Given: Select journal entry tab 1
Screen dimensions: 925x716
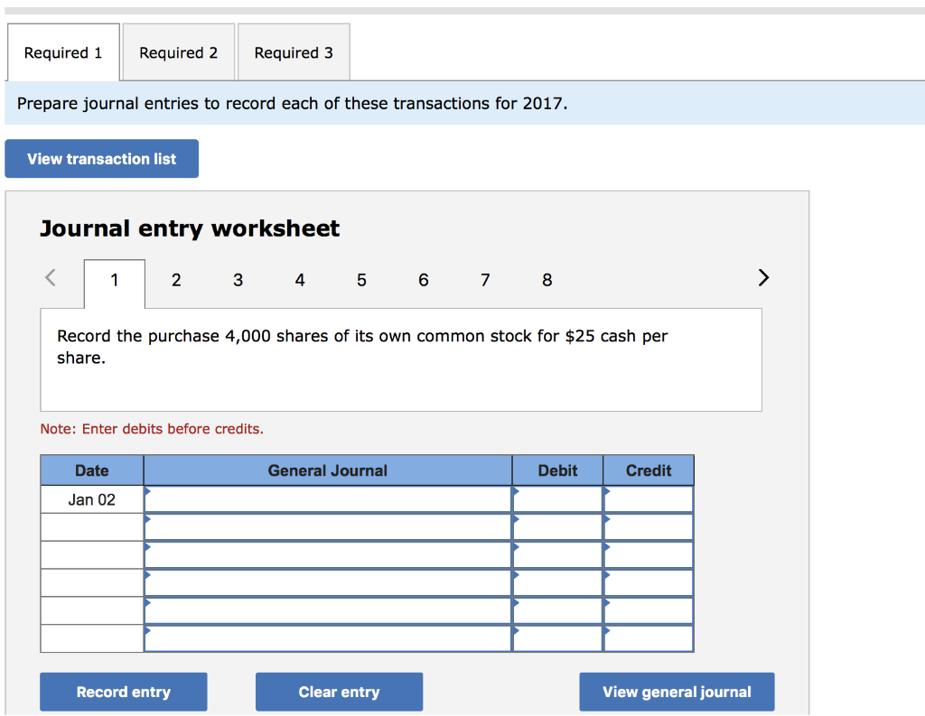Looking at the screenshot, I should pos(115,284).
